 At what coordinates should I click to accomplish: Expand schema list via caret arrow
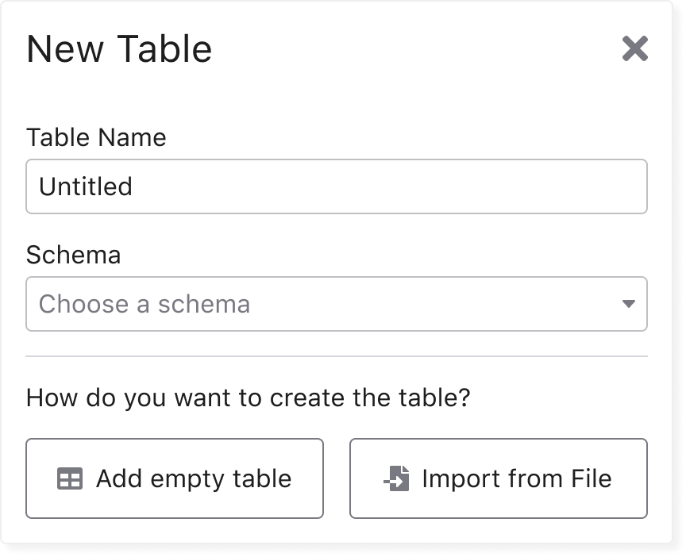click(628, 304)
